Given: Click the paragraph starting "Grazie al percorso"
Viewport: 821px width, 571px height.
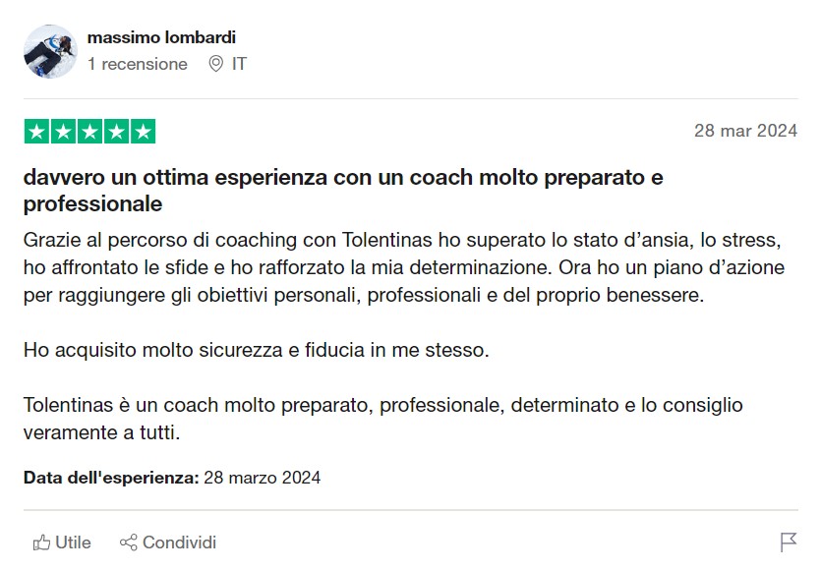Looking at the screenshot, I should [x=404, y=267].
